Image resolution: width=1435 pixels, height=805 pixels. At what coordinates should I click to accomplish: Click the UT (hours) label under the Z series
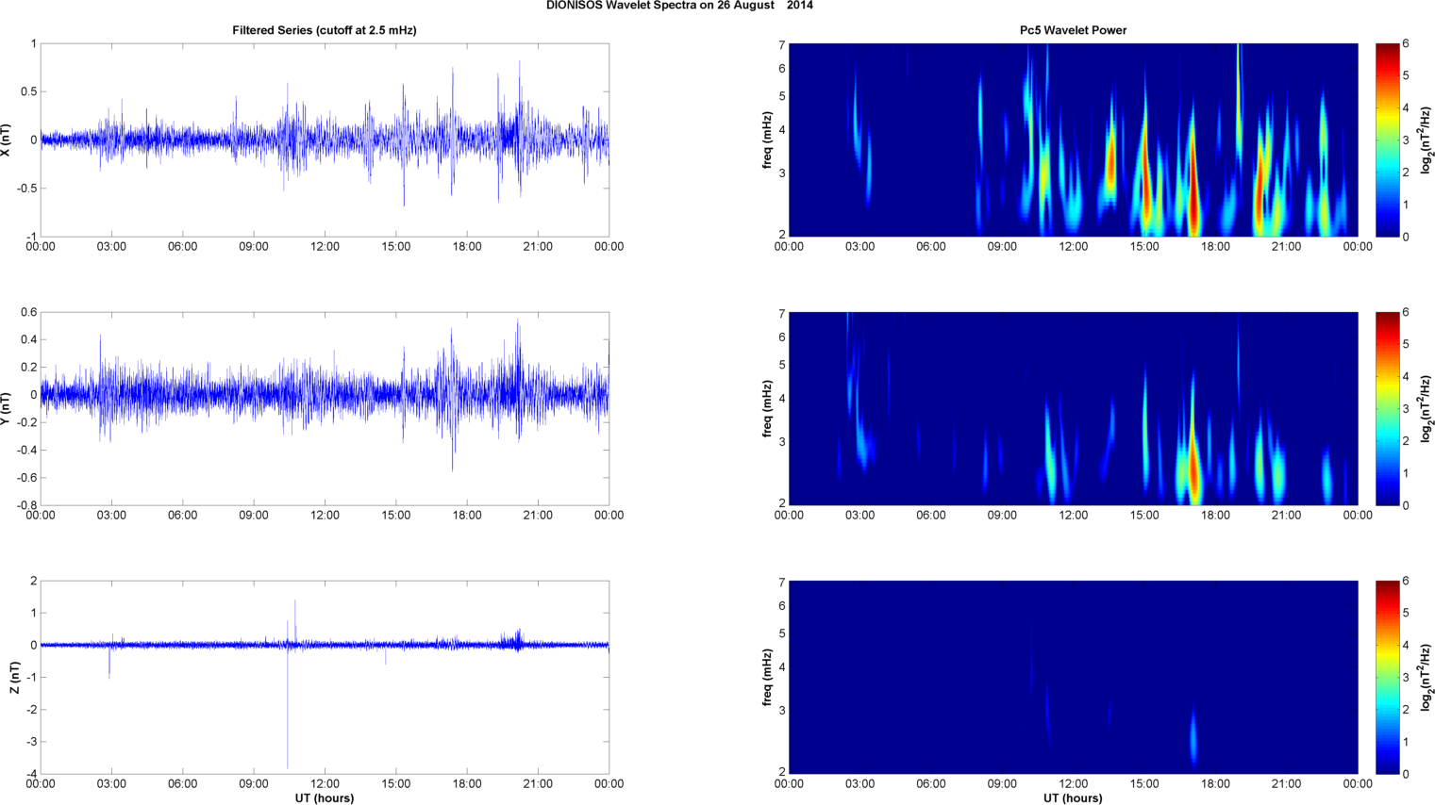tap(325, 797)
